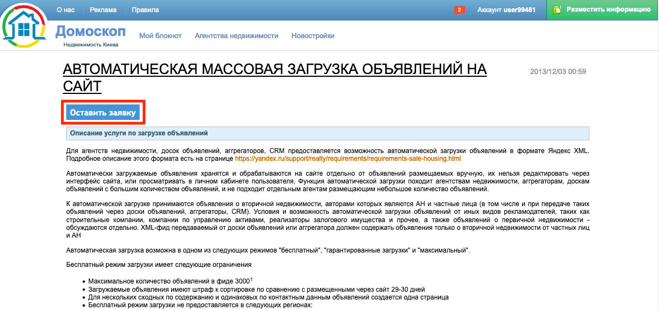Go to the Правила page
659x310 pixels.
coord(145,10)
